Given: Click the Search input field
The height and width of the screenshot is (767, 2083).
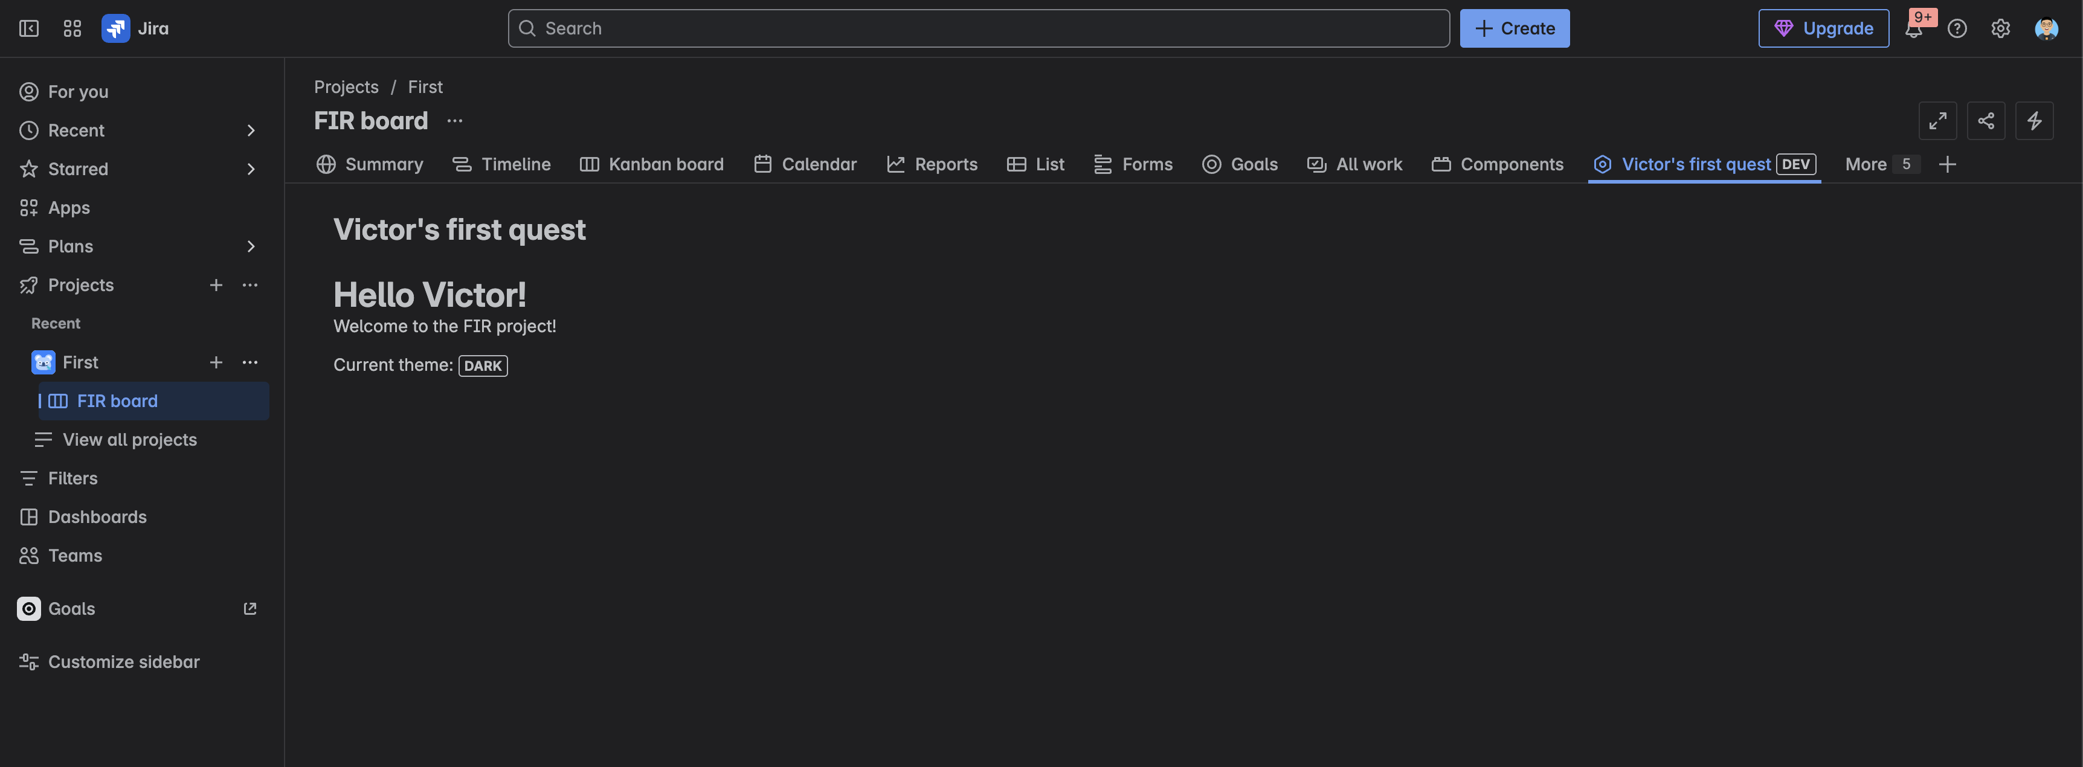Looking at the screenshot, I should pos(979,28).
